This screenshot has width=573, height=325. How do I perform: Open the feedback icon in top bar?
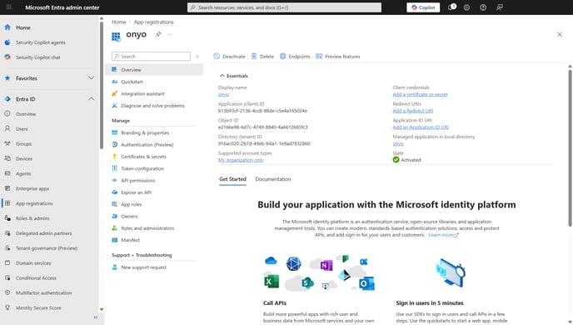click(x=499, y=7)
